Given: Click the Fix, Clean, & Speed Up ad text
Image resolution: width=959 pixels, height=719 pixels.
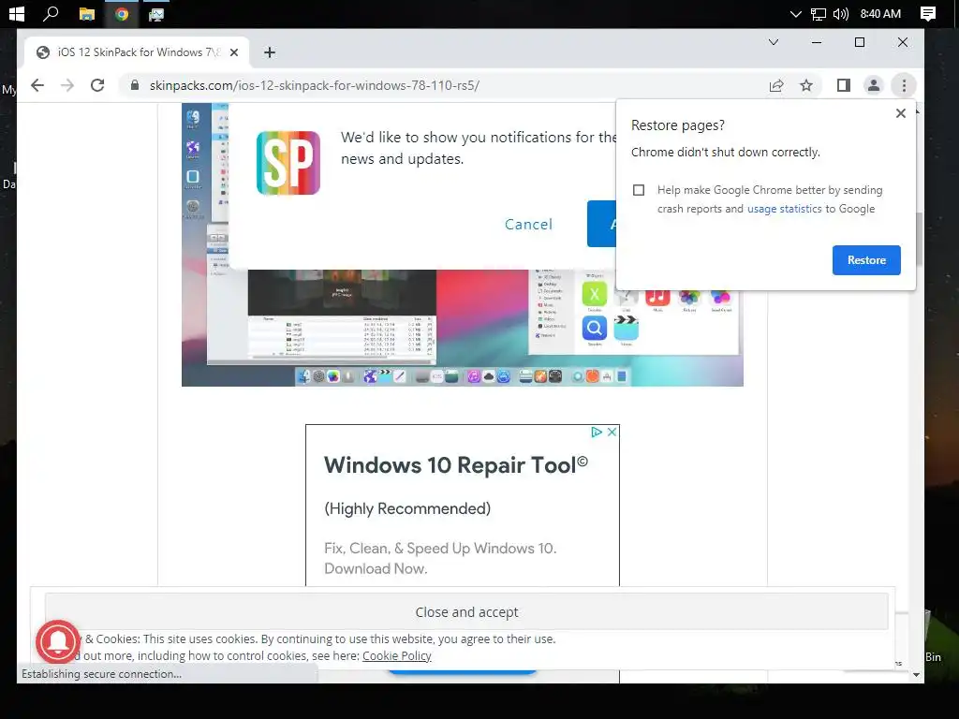Looking at the screenshot, I should tap(440, 558).
